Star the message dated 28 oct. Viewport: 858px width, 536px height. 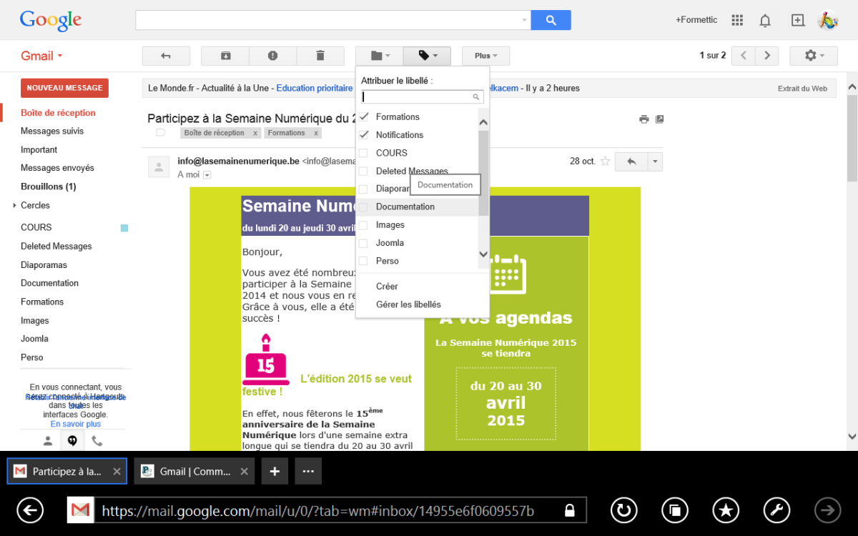coord(605,162)
